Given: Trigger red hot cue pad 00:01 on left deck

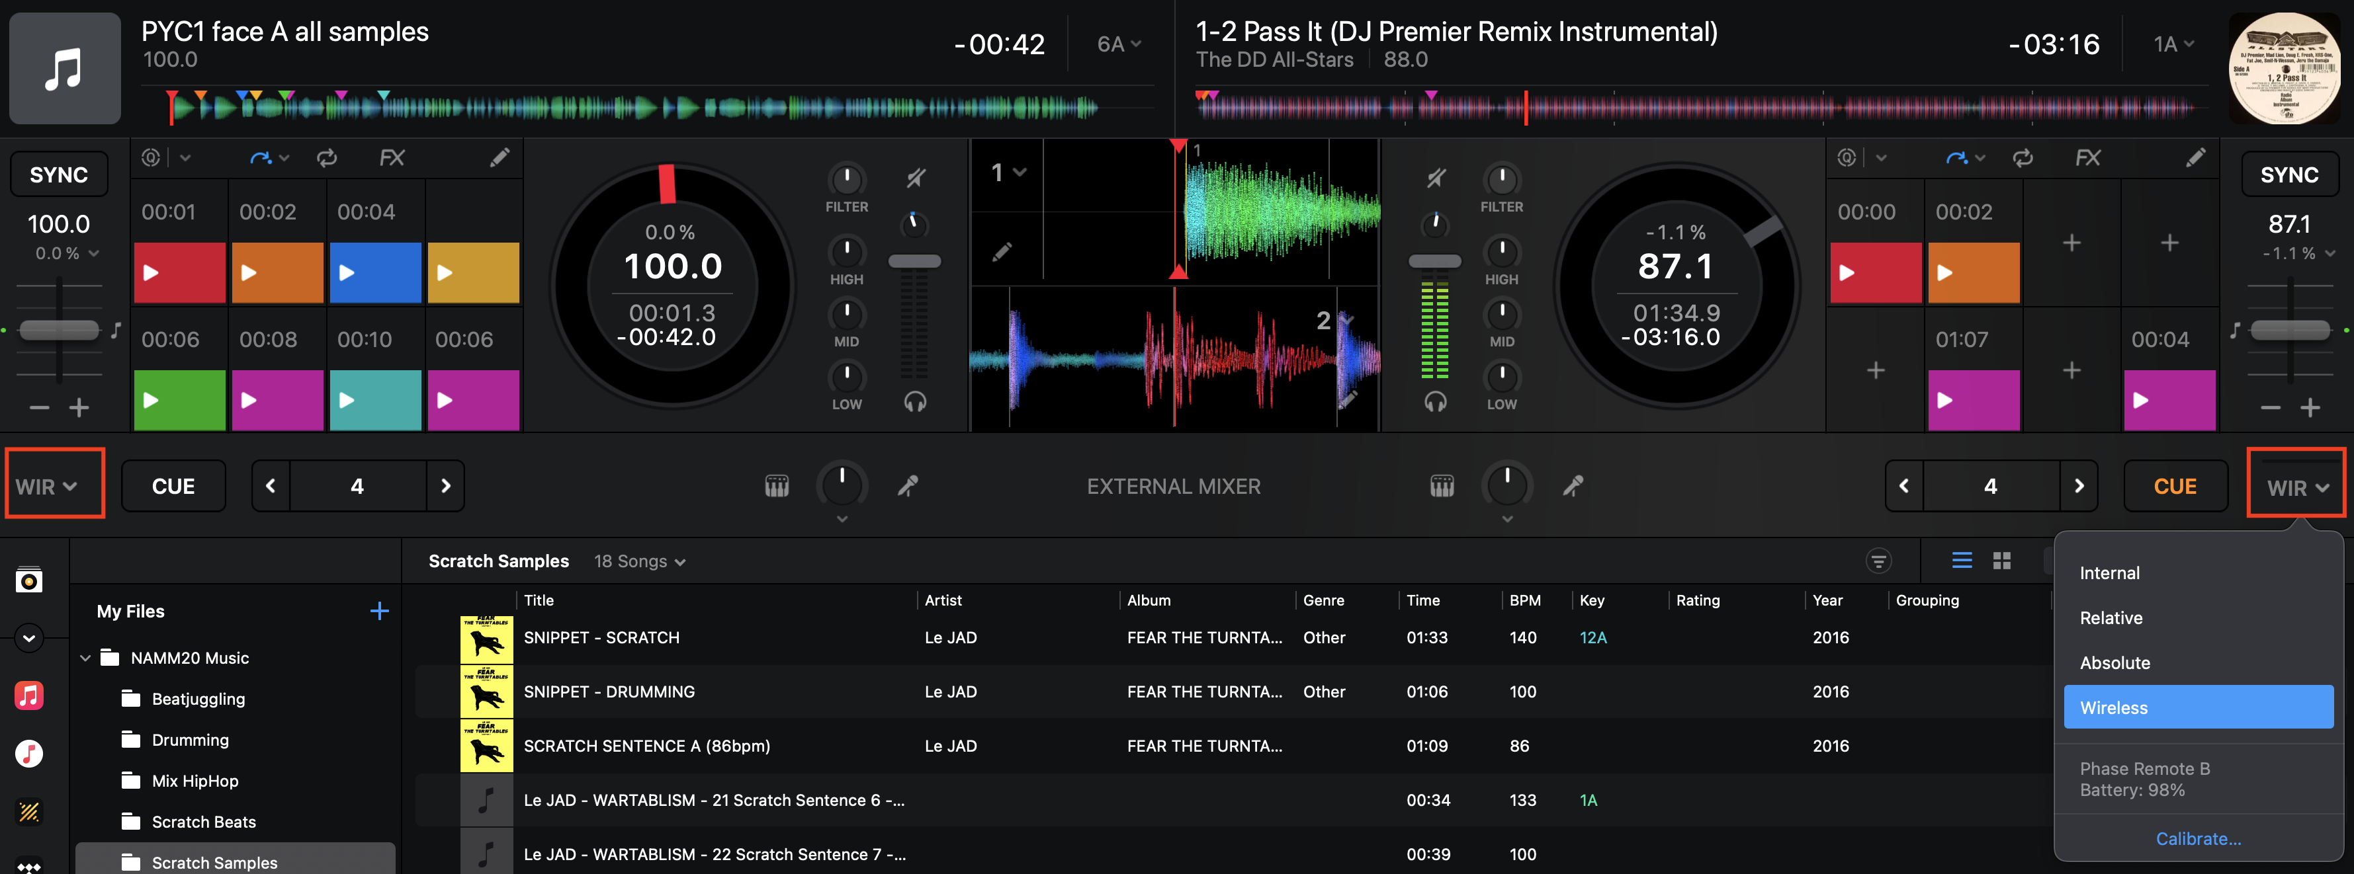Looking at the screenshot, I should coord(179,272).
